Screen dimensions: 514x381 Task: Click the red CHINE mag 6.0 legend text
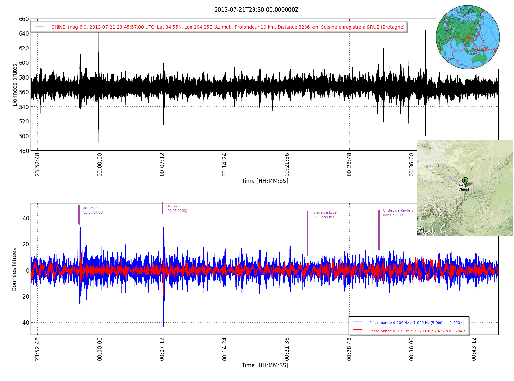tap(228, 27)
